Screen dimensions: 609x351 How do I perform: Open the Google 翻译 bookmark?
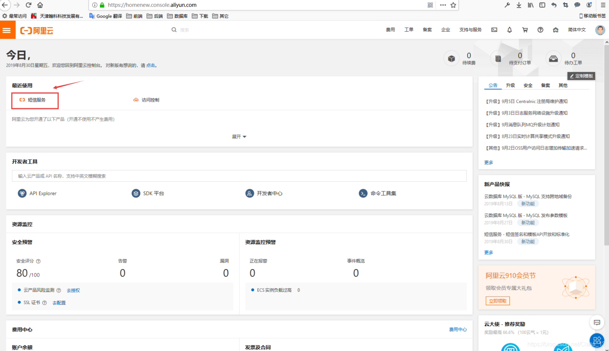(105, 16)
